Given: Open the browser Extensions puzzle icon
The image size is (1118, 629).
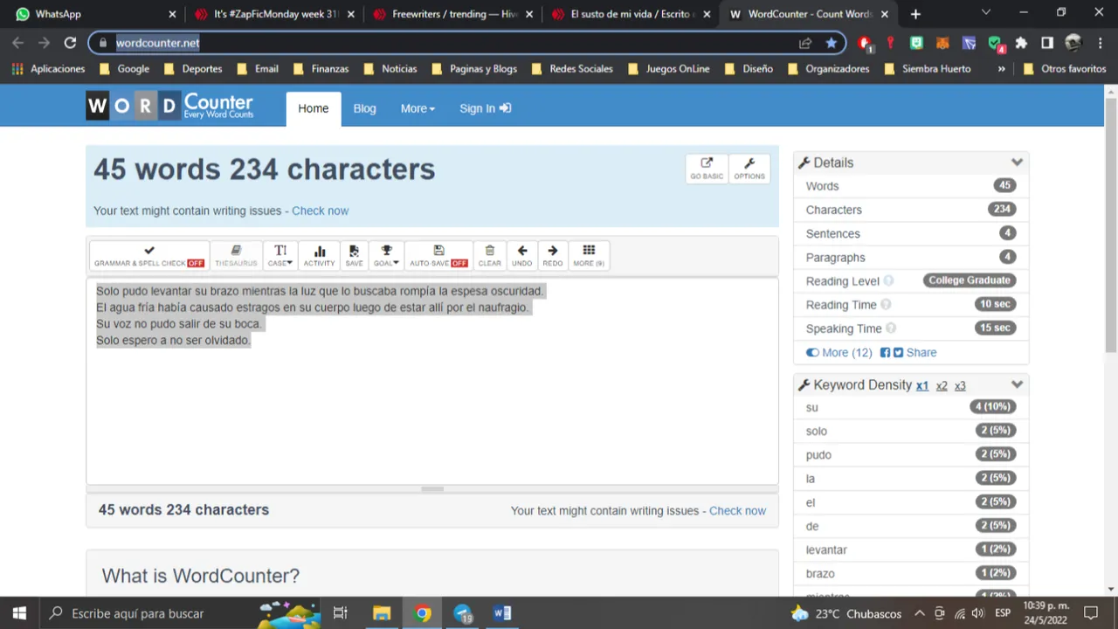Looking at the screenshot, I should [1021, 43].
